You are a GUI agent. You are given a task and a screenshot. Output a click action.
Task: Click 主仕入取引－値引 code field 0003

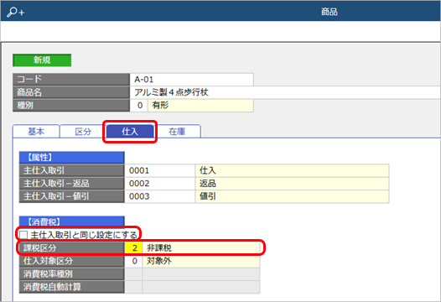pos(160,196)
